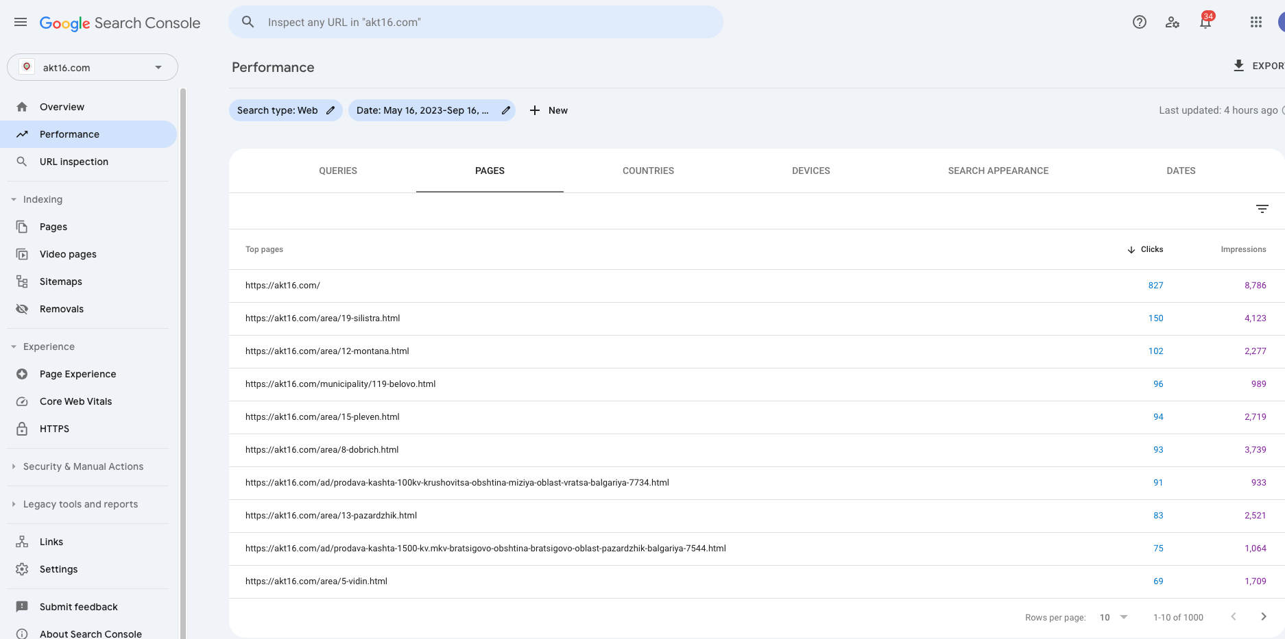The width and height of the screenshot is (1285, 639).
Task: Click the sidebar vertical scrollbar
Action: 182,363
